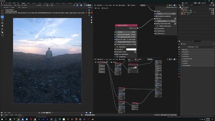The width and height of the screenshot is (215, 121).
Task: Toggle Invert absorption checkbox
Action: tap(117, 54)
